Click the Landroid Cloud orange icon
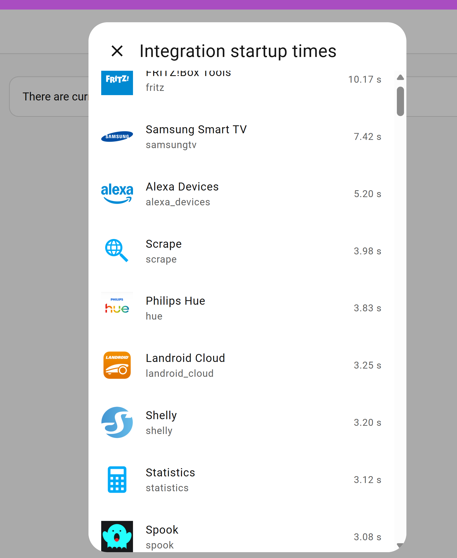The height and width of the screenshot is (558, 457). (x=117, y=365)
